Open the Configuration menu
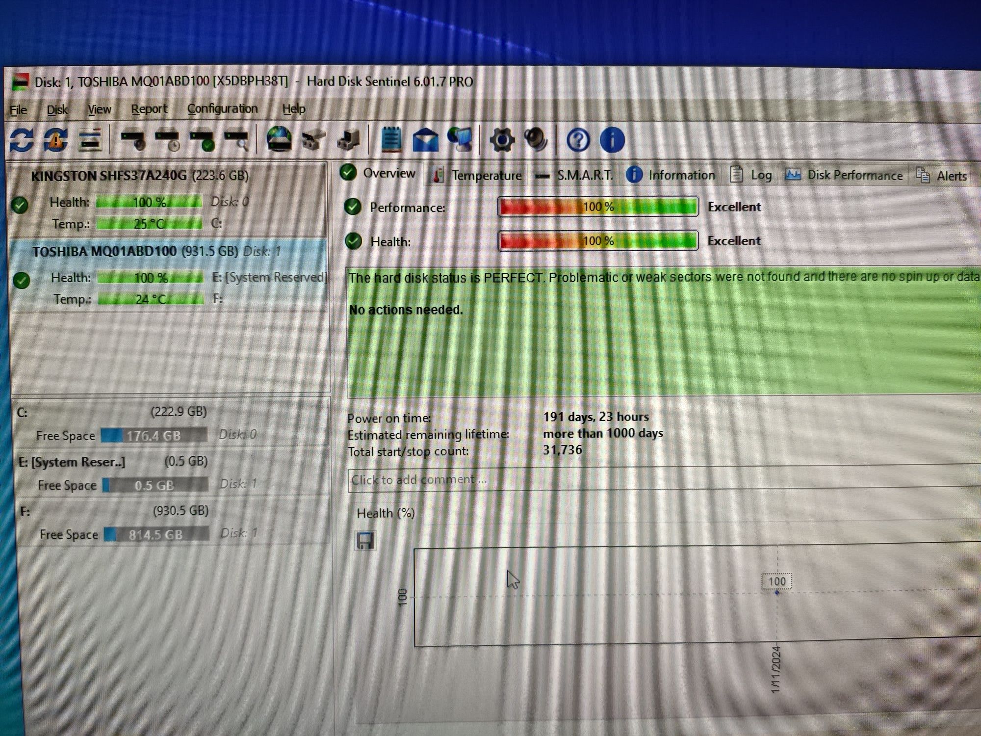This screenshot has height=736, width=981. tap(223, 108)
